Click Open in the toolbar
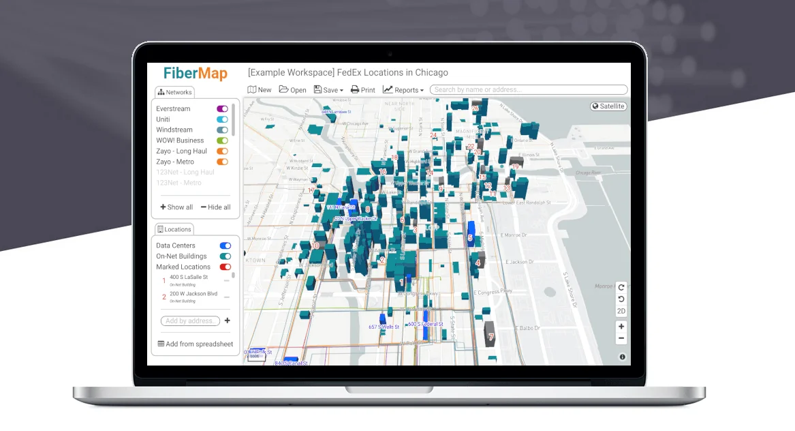 point(292,90)
